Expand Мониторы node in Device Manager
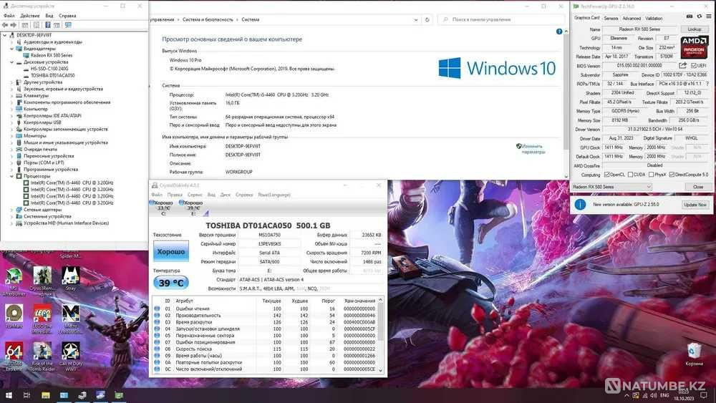Image resolution: width=716 pixels, height=403 pixels. click(x=12, y=136)
